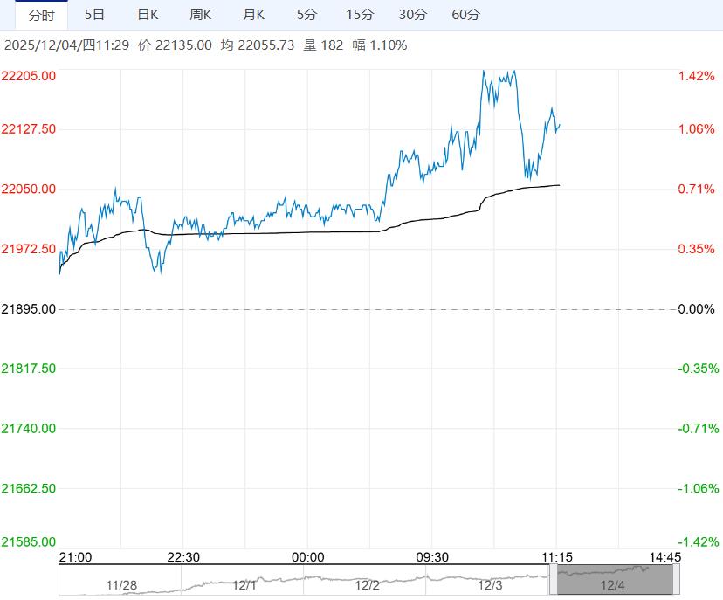Click the 22205.00 top price label
Image resolution: width=723 pixels, height=600 pixels.
(x=30, y=76)
